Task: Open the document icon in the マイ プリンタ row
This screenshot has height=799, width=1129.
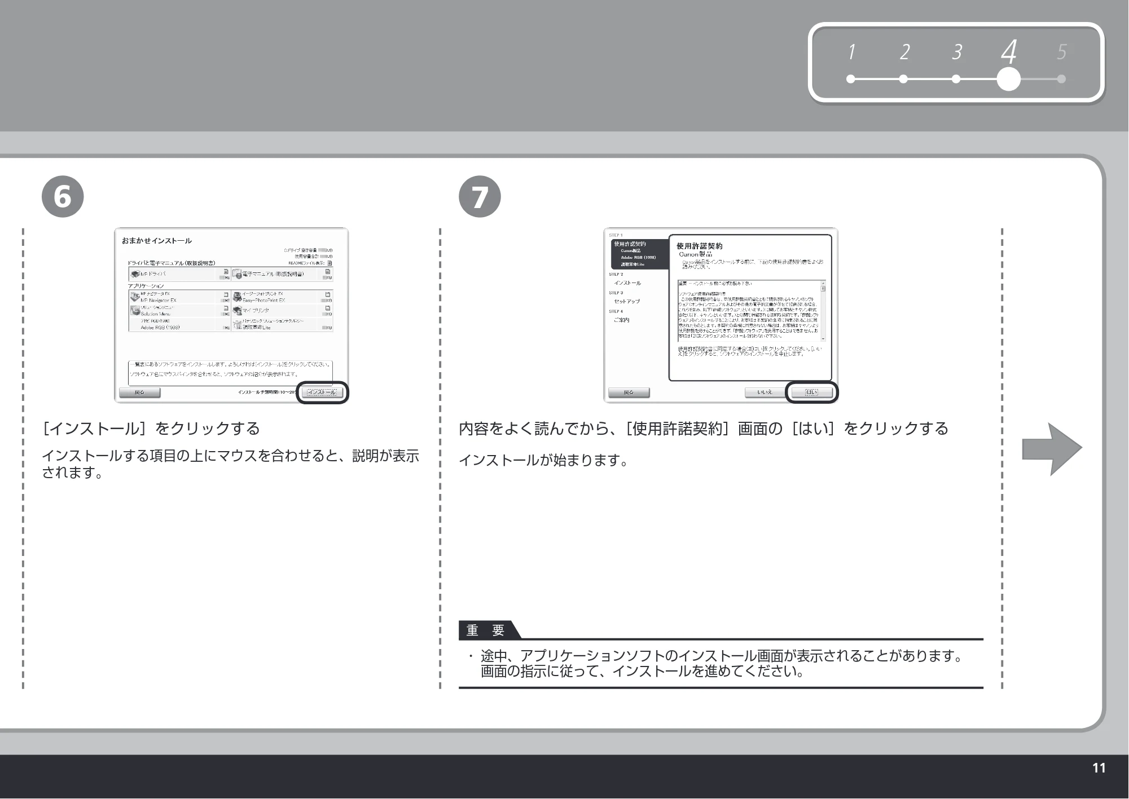Action: coord(328,308)
